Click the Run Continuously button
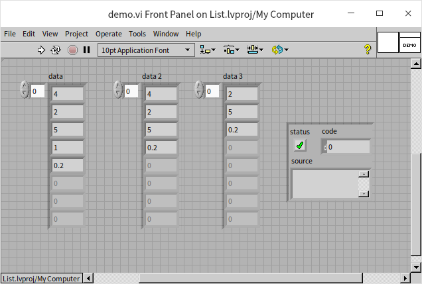 [56, 50]
